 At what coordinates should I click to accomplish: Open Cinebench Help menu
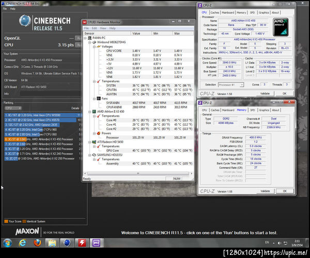12,9
